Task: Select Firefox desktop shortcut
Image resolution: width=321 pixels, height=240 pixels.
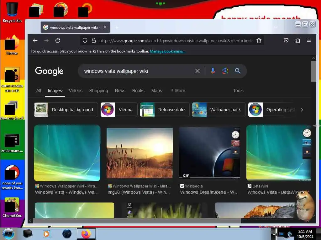Action: click(x=12, y=45)
